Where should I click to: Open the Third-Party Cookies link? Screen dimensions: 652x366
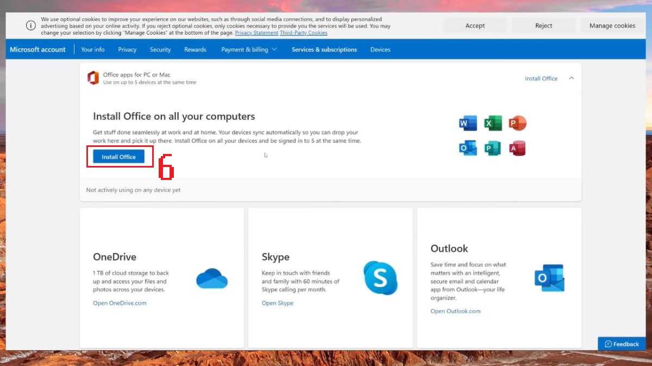pyautogui.click(x=304, y=33)
